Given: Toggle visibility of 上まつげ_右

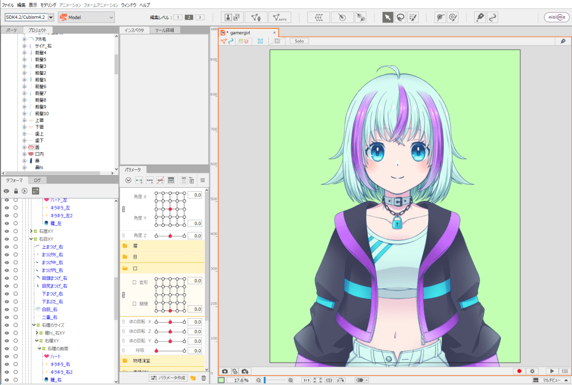Looking at the screenshot, I should (x=6, y=247).
